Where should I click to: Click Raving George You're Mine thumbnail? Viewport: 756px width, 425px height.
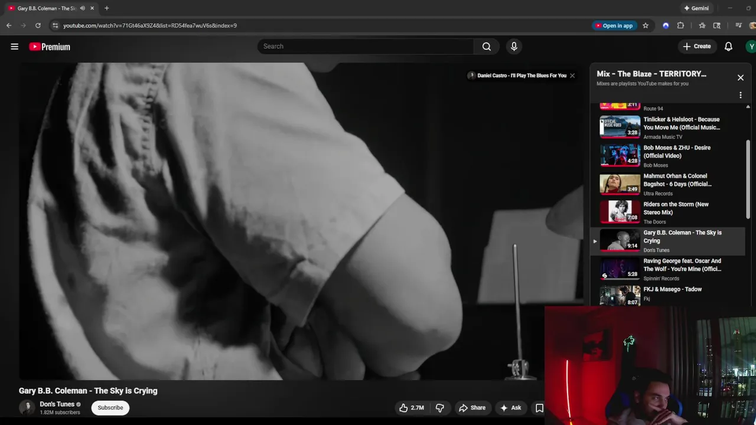[x=620, y=269]
